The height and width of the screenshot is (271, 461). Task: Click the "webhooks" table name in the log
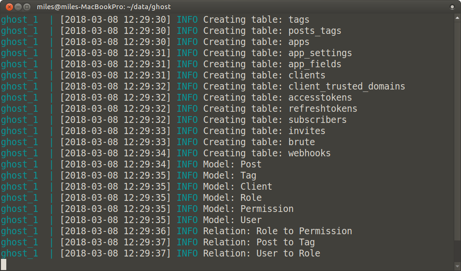310,153
